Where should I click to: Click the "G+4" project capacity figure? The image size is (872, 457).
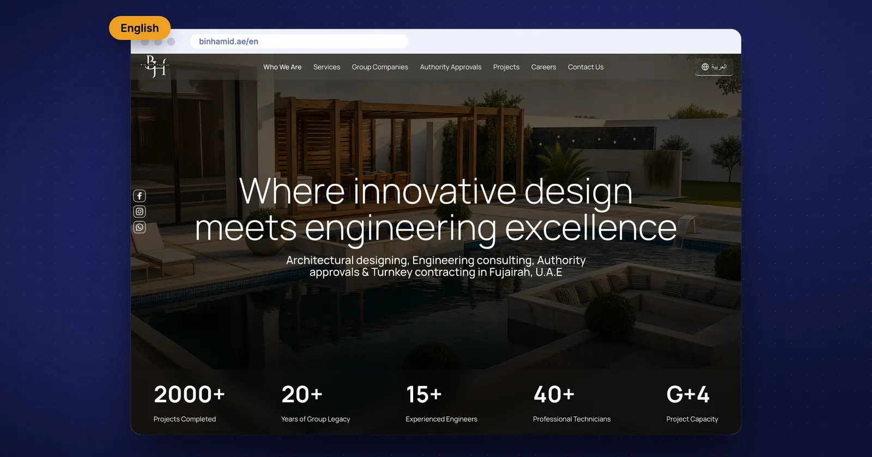click(688, 394)
